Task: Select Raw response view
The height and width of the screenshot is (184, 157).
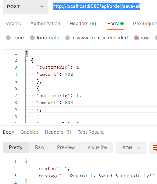Action: [x=40, y=147]
